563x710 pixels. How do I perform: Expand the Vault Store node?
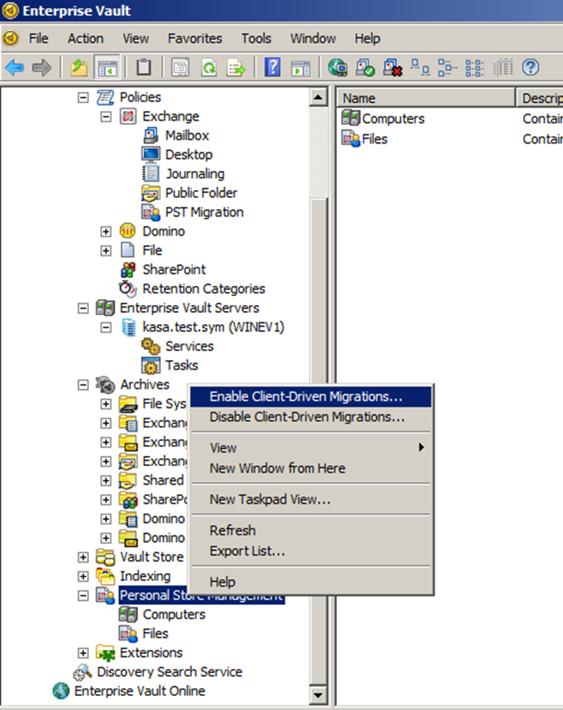coord(83,557)
